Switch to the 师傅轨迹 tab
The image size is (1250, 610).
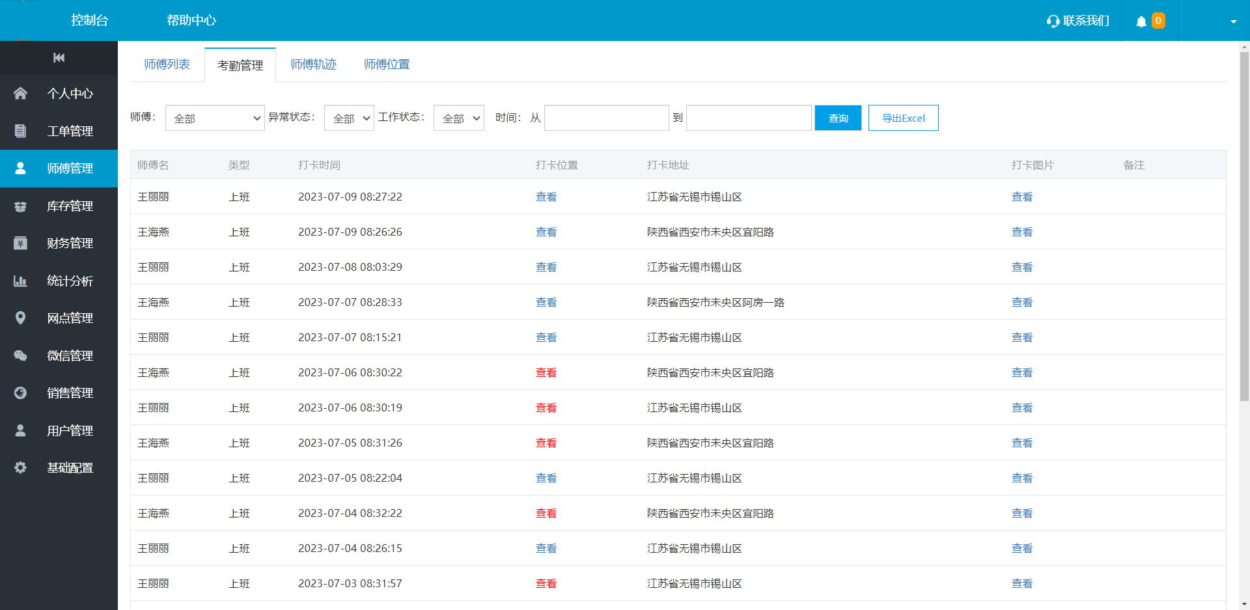313,64
